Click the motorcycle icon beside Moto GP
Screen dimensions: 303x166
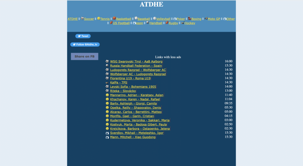[206, 19]
